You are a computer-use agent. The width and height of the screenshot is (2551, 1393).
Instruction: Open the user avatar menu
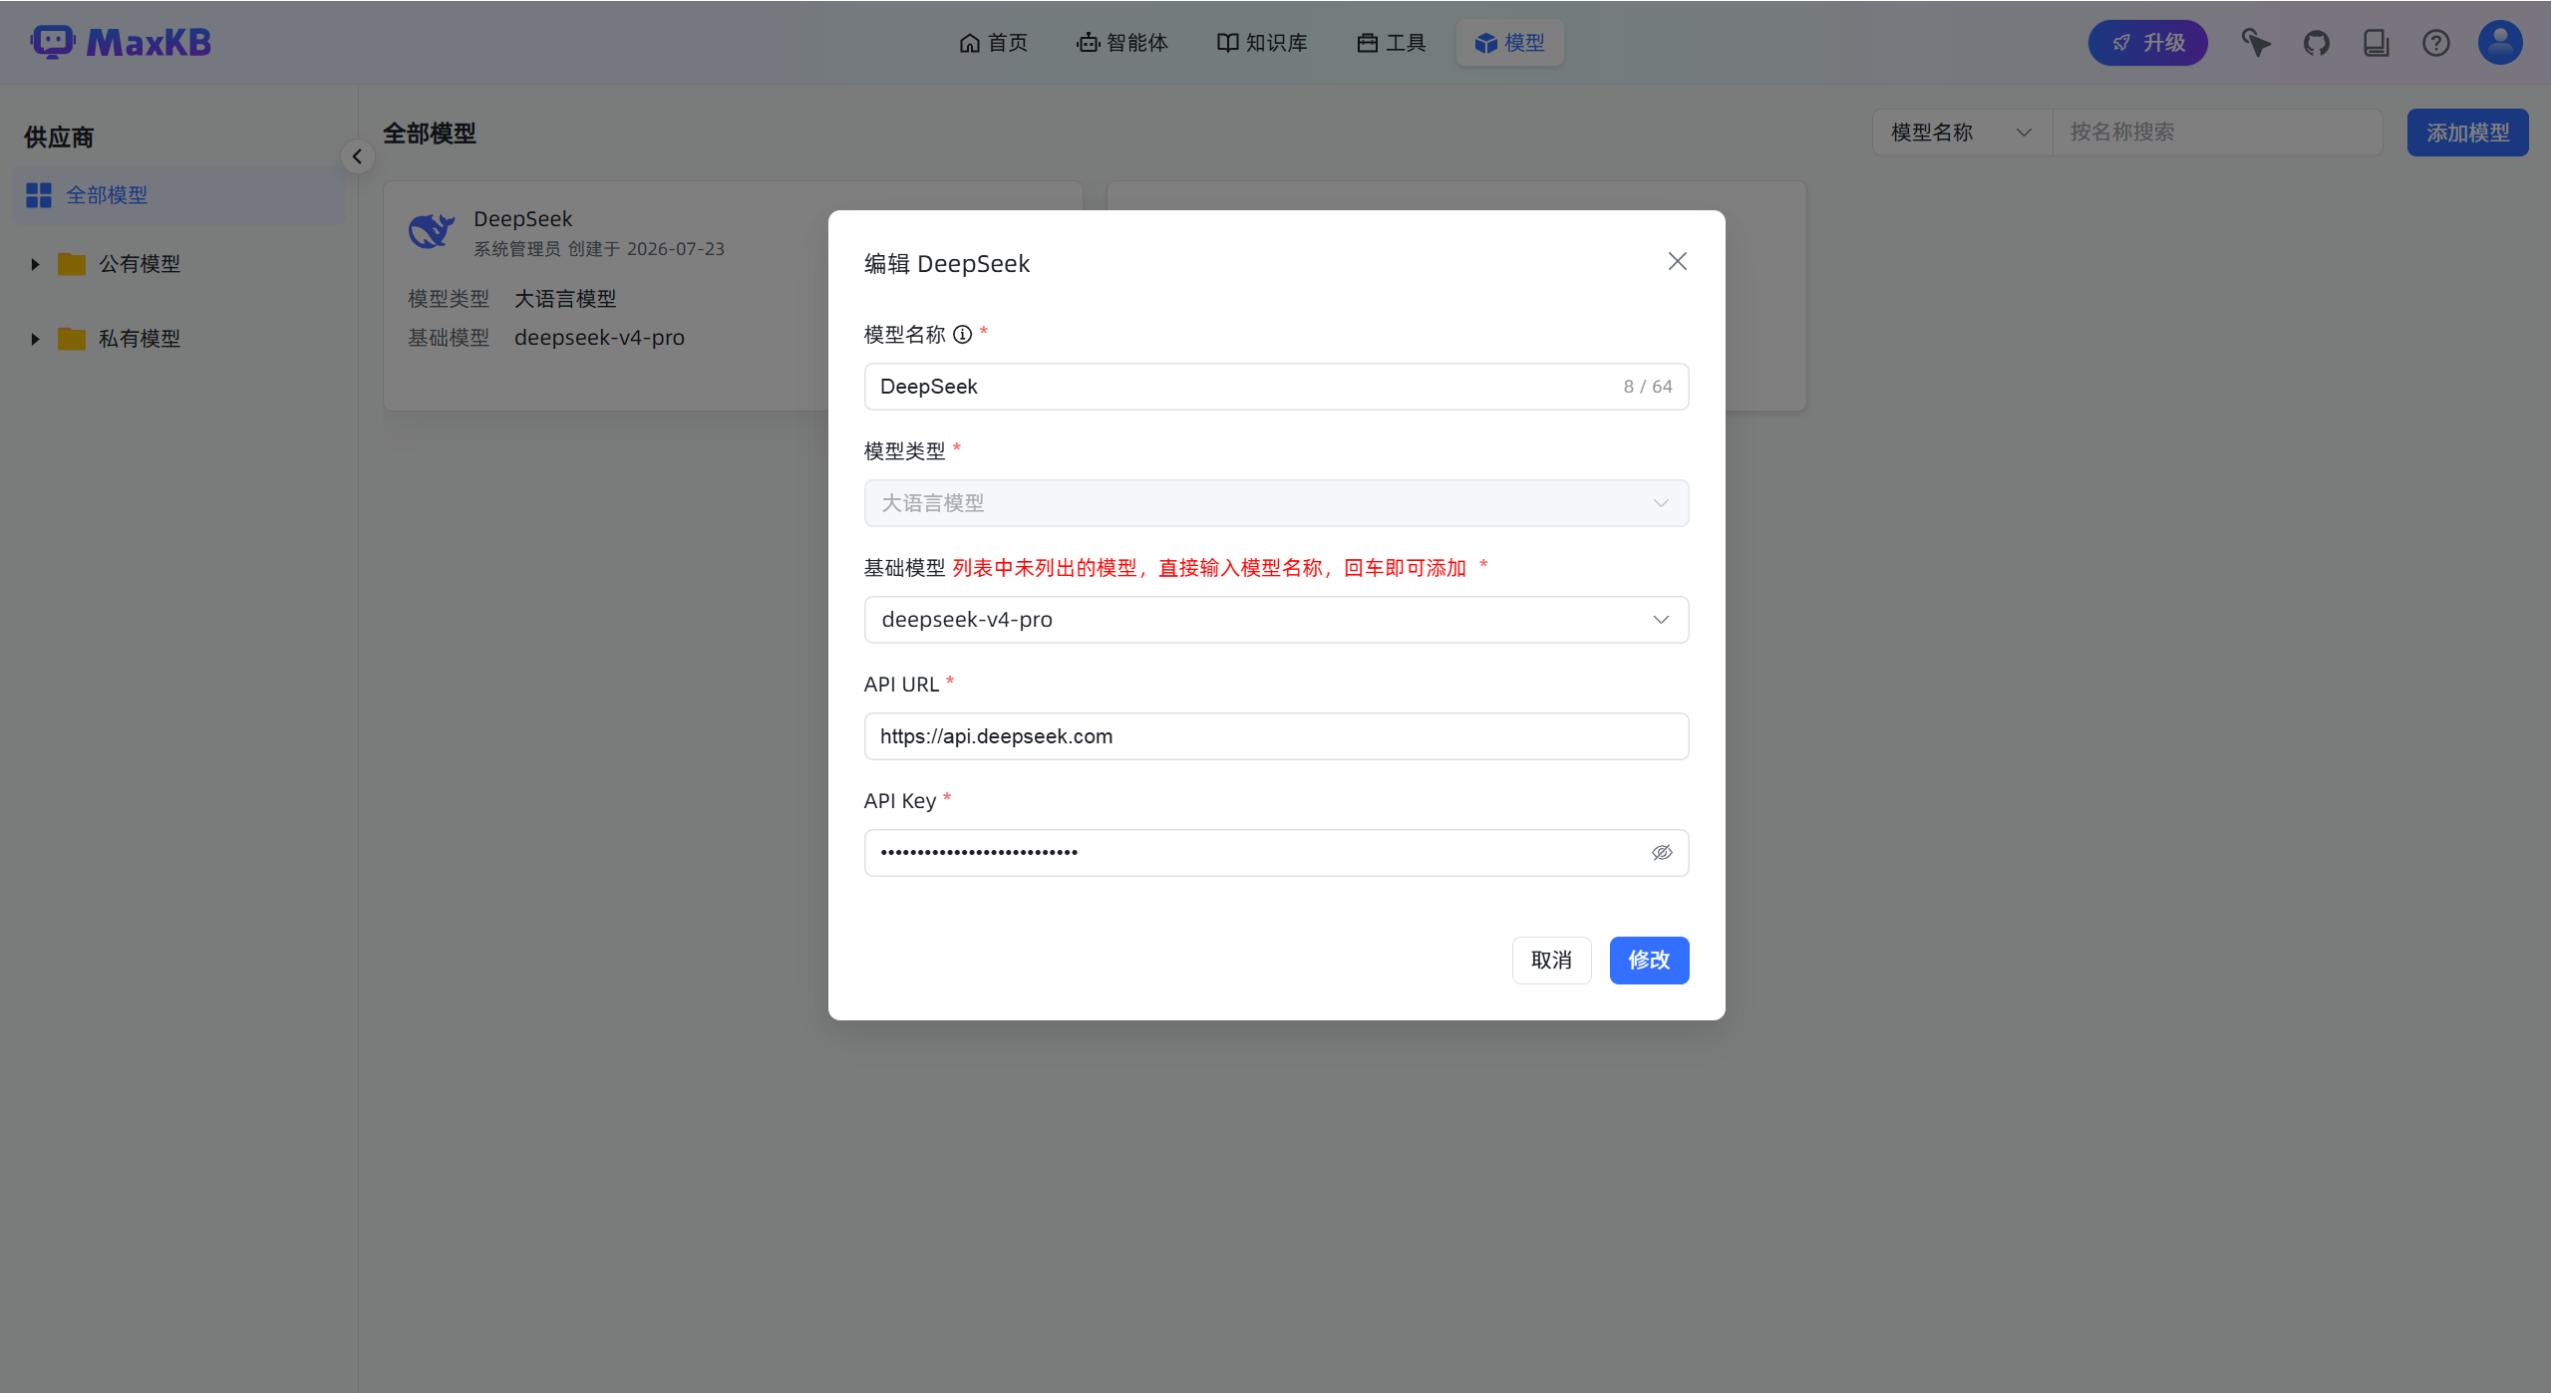coord(2500,43)
